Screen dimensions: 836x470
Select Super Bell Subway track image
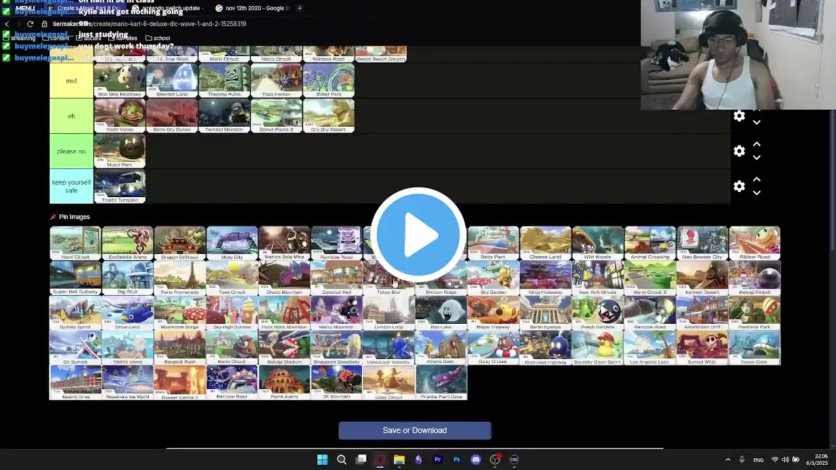pyautogui.click(x=75, y=278)
